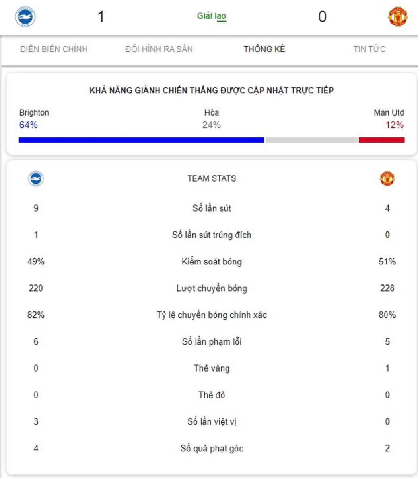
Task: Click the Manchester United crest in the score header
Action: (397, 17)
